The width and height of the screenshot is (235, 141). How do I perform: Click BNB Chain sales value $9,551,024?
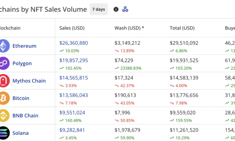(x=72, y=113)
